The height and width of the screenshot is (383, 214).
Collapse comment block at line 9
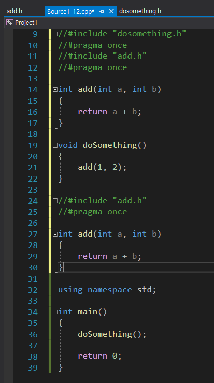click(x=55, y=34)
